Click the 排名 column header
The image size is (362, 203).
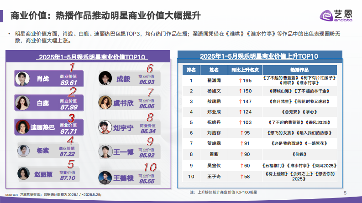(191, 70)
